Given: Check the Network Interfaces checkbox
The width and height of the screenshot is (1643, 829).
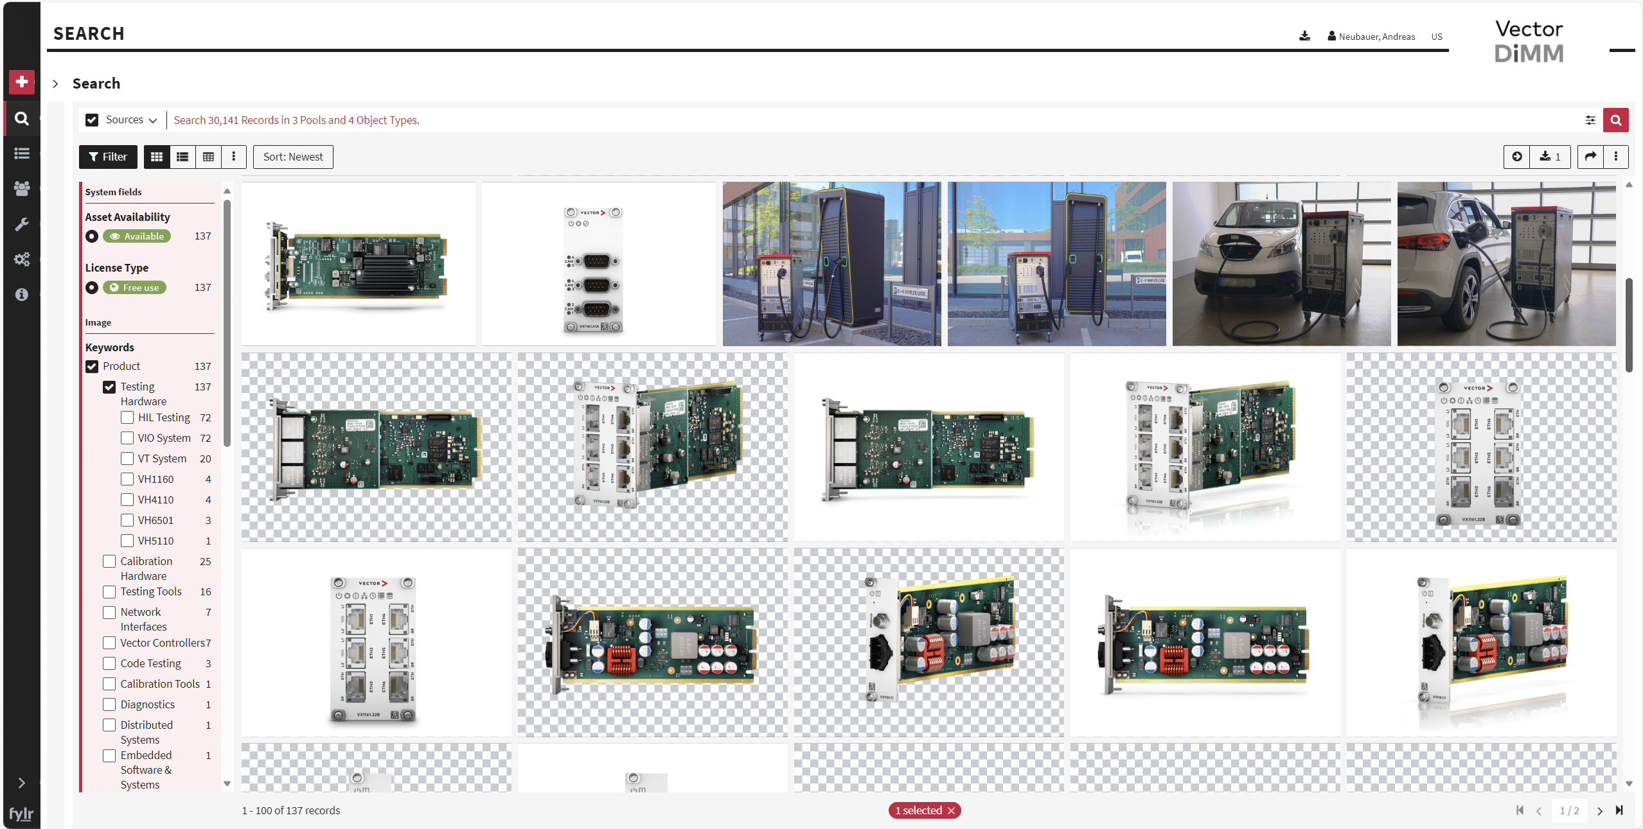Looking at the screenshot, I should (x=109, y=612).
